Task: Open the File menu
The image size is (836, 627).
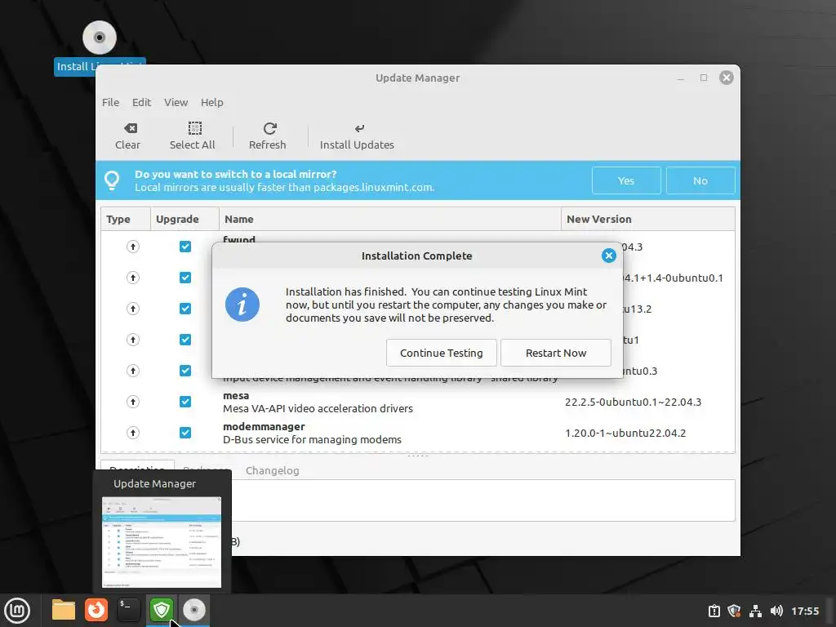Action: [x=110, y=102]
